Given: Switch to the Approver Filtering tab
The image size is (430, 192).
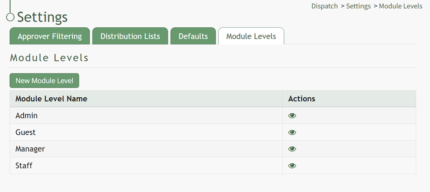Looking at the screenshot, I should 50,36.
